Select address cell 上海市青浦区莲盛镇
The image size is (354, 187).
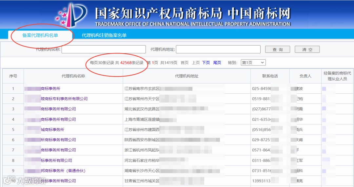pyautogui.click(x=142, y=119)
